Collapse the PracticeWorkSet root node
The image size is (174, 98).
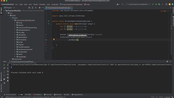pyautogui.click(x=4, y=11)
